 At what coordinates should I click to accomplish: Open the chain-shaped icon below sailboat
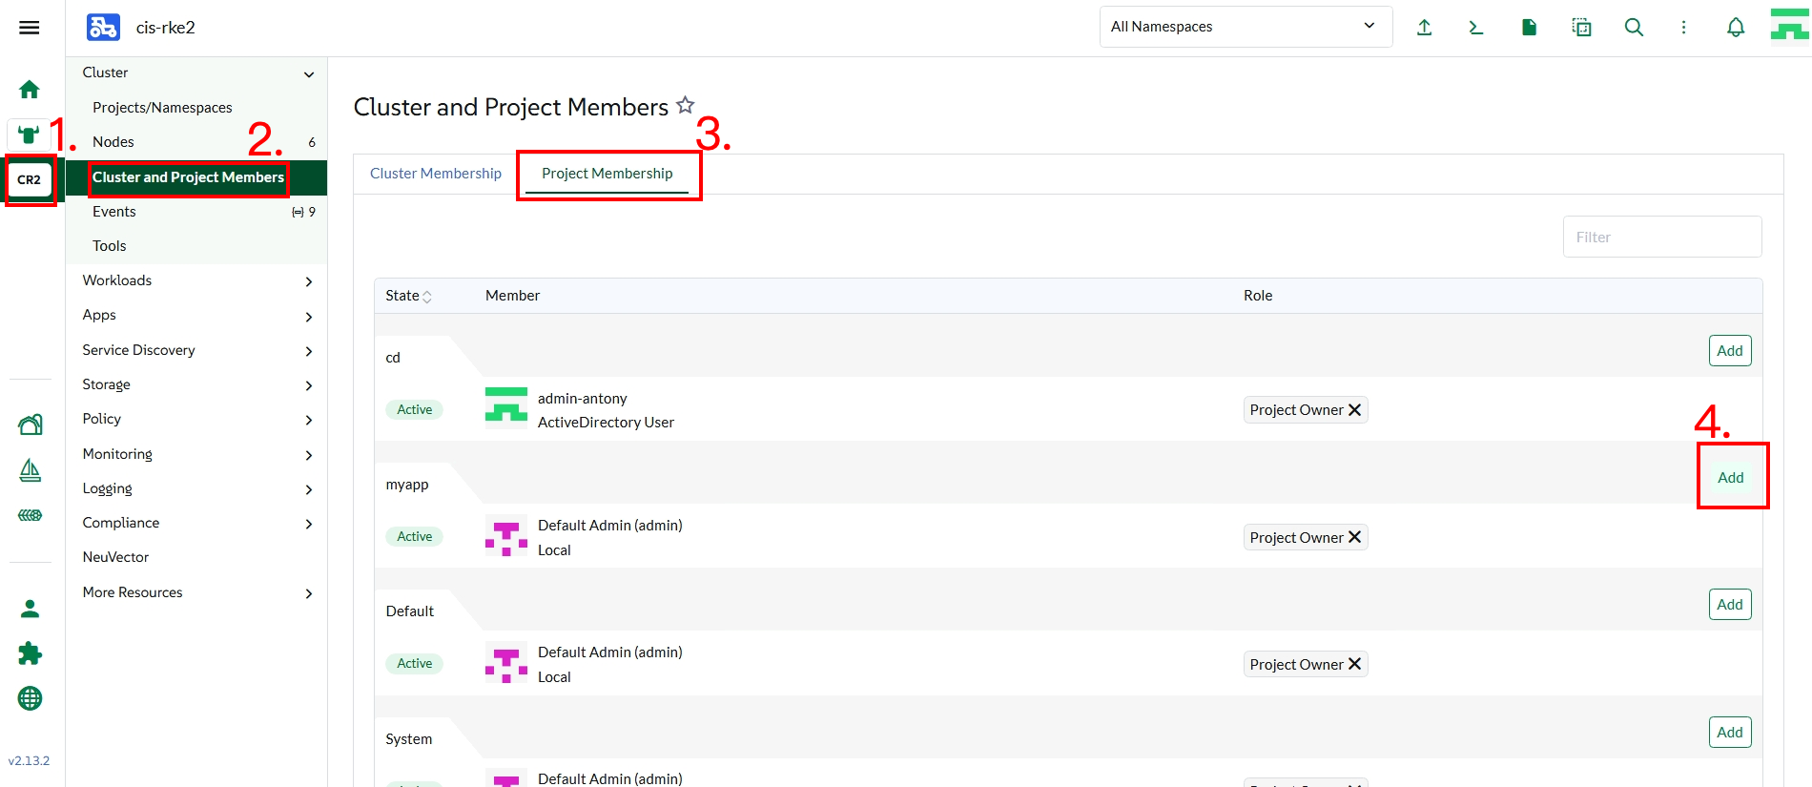click(31, 515)
